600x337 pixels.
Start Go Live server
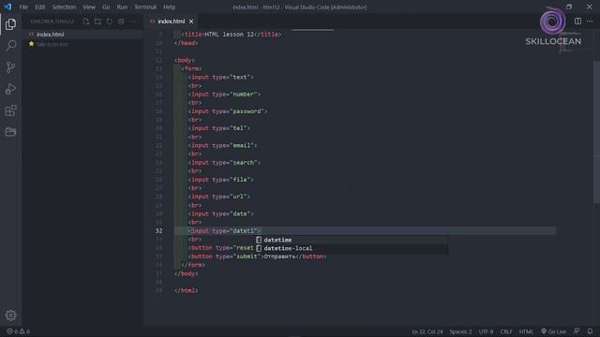pyautogui.click(x=553, y=331)
